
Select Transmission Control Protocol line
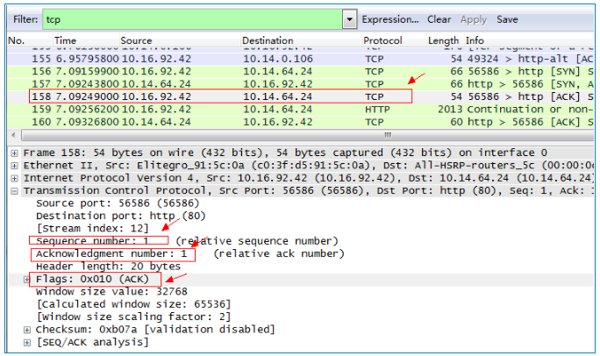(308, 191)
